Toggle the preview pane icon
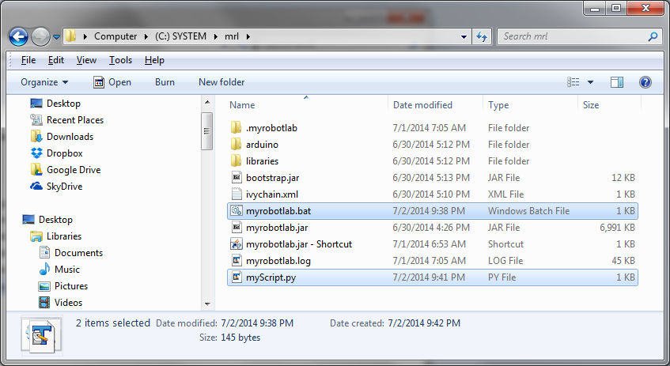The image size is (670, 366). (616, 82)
